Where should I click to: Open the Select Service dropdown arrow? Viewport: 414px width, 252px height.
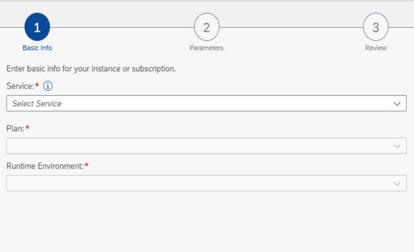(397, 104)
